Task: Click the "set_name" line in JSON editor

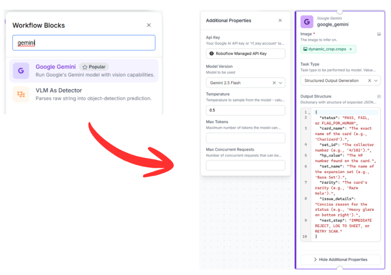Action: (x=345, y=172)
